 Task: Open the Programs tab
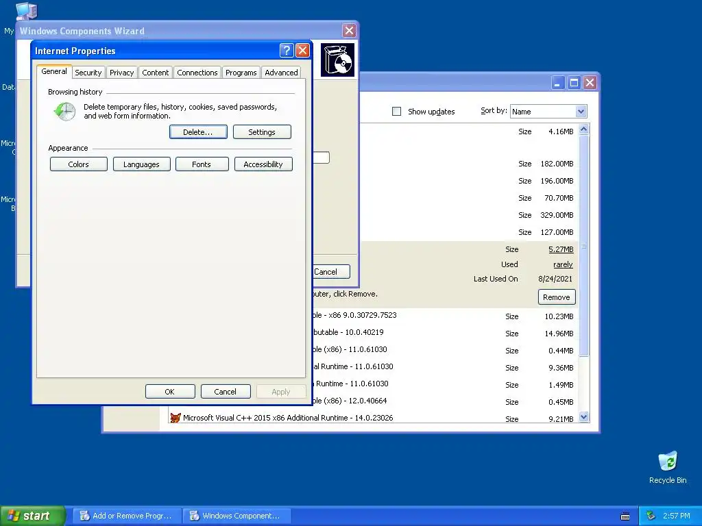[241, 73]
